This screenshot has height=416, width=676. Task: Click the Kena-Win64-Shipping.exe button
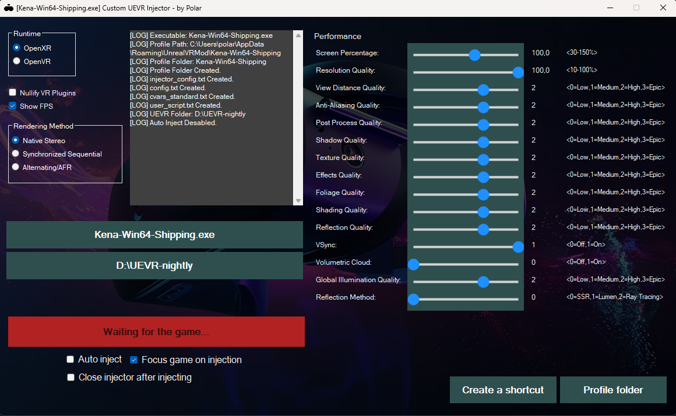click(x=155, y=234)
